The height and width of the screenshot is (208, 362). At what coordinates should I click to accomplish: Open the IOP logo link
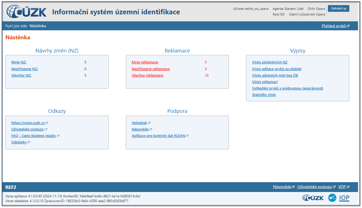(344, 198)
